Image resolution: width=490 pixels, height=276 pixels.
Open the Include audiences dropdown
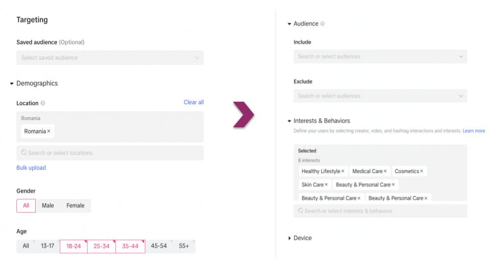(380, 57)
